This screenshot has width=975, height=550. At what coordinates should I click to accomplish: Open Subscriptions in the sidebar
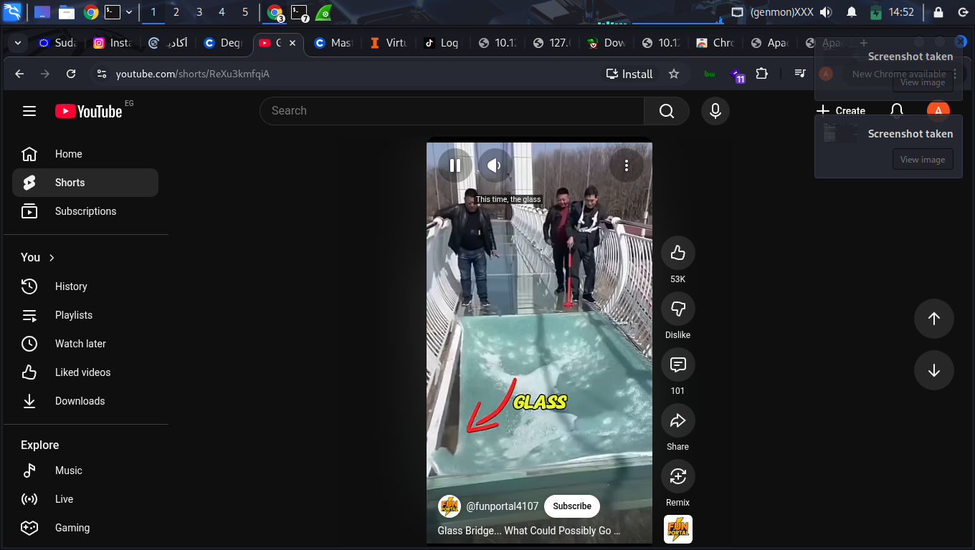pyautogui.click(x=85, y=211)
